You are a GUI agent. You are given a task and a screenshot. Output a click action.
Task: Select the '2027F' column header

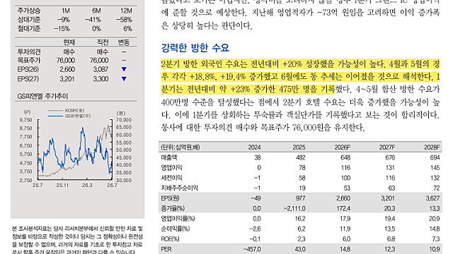(387, 147)
